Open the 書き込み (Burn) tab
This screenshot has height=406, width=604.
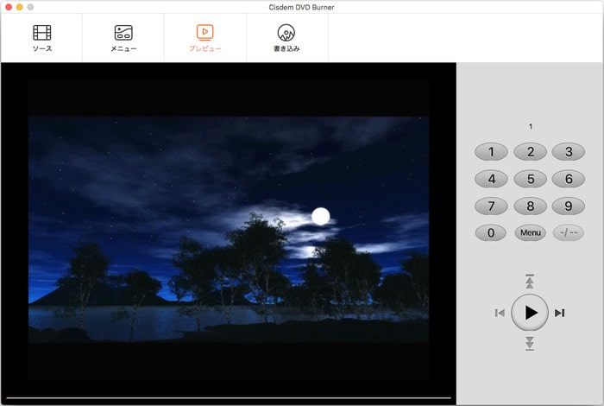286,38
